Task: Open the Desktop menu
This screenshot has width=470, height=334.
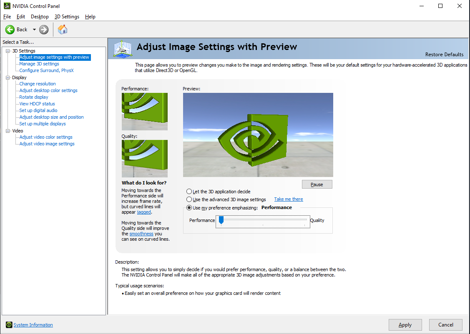Action: tap(40, 17)
